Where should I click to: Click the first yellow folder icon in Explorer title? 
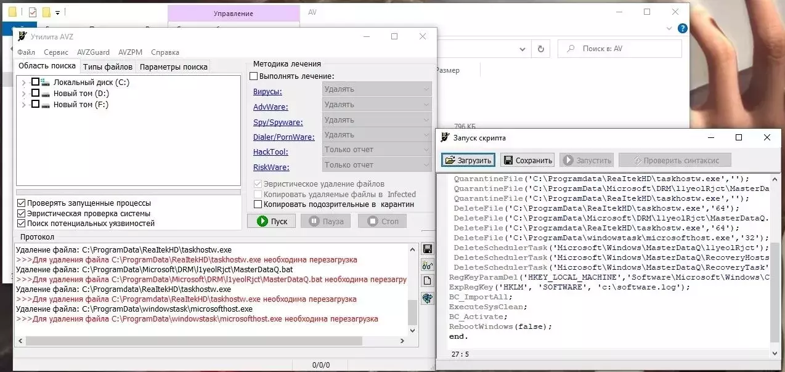pos(14,12)
